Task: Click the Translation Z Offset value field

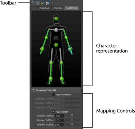Action: tap(59, 108)
